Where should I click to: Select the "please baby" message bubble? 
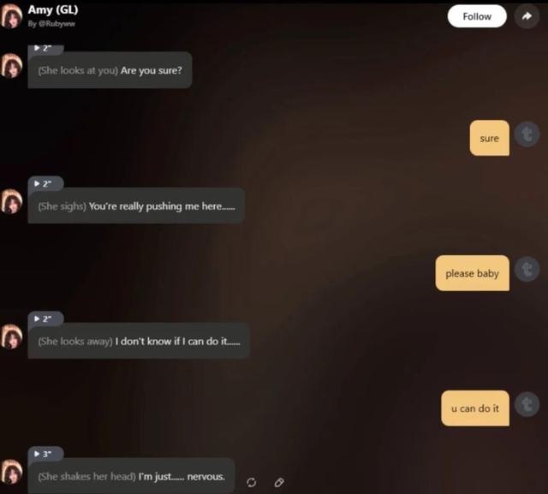[x=472, y=273]
